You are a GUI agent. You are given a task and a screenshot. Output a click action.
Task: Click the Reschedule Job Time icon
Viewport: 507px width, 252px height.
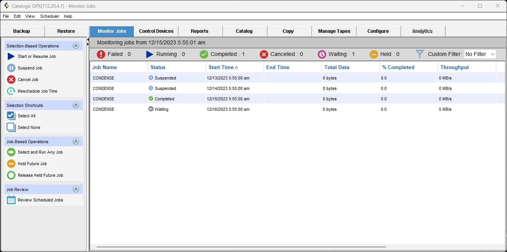point(11,91)
